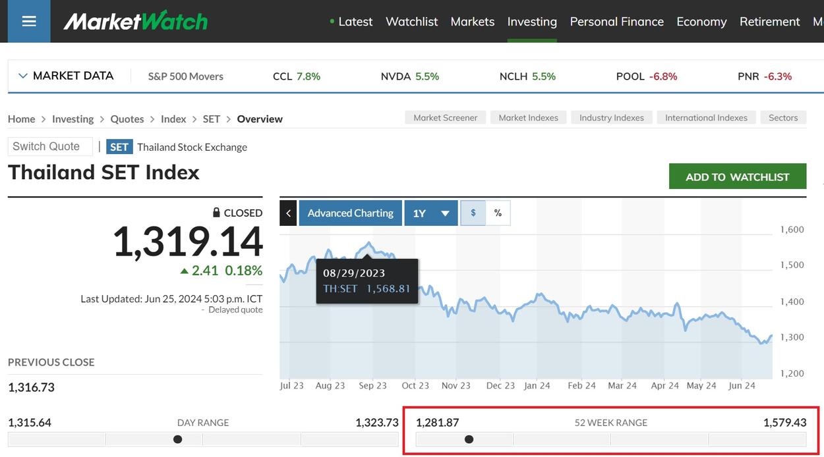Click the SET exchange badge

tap(119, 147)
